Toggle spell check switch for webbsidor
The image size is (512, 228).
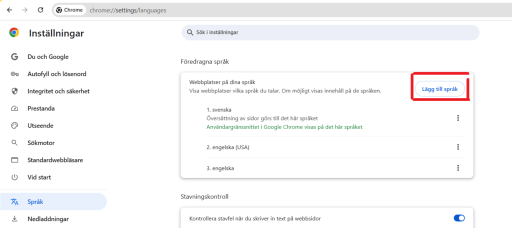458,218
